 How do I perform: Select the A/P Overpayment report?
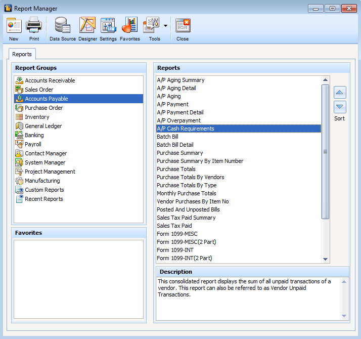(x=239, y=120)
